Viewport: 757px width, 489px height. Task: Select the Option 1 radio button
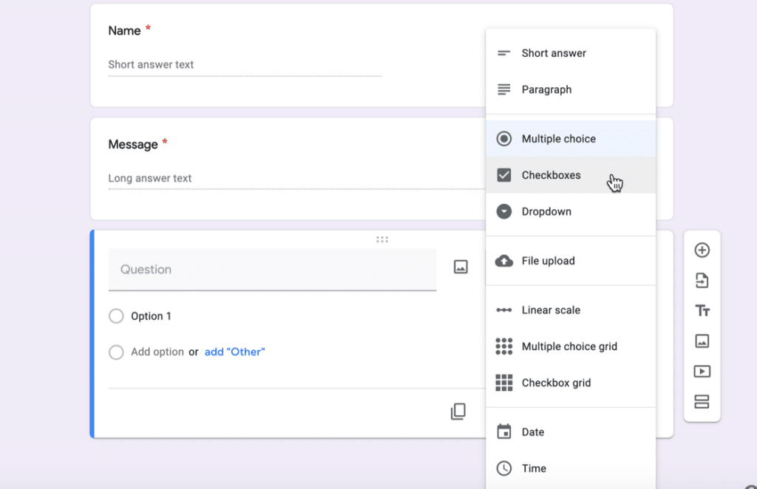pos(116,315)
